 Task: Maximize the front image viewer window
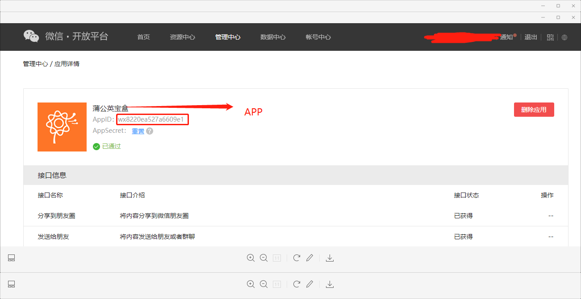tap(558, 17)
